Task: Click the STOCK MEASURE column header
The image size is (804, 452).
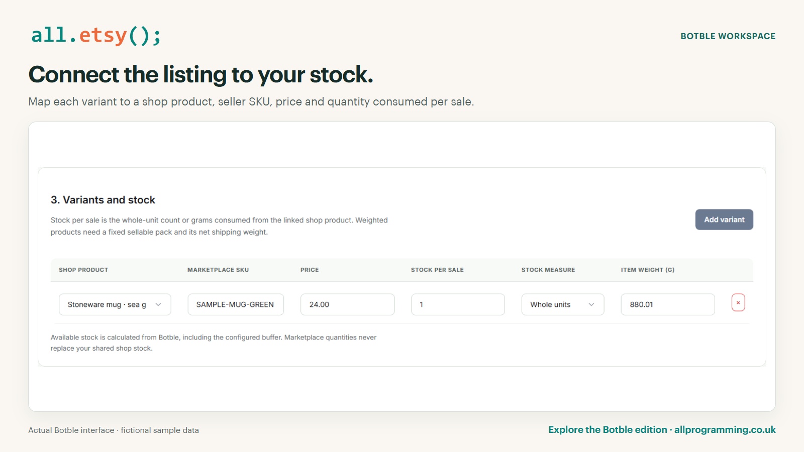Action: coord(548,270)
